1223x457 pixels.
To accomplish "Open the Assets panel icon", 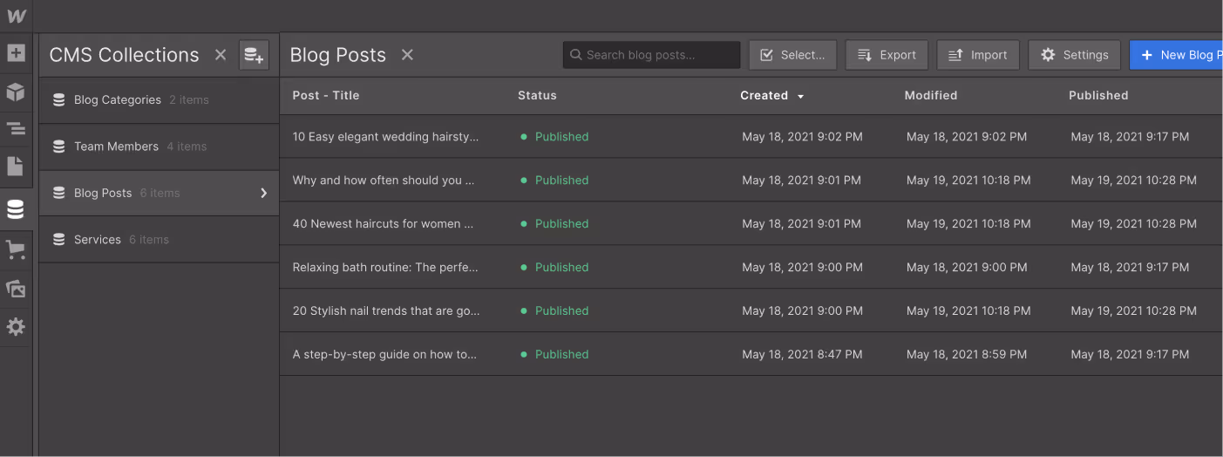I will tap(16, 289).
